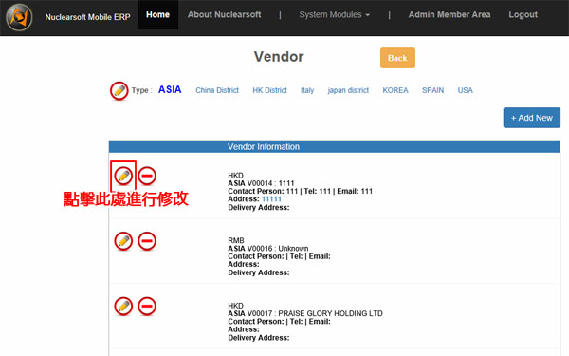Click the RMB currency label

(x=236, y=240)
